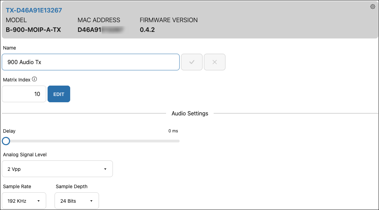
Task: Select the model text B-900-MOIP-A-TX
Action: click(x=33, y=30)
